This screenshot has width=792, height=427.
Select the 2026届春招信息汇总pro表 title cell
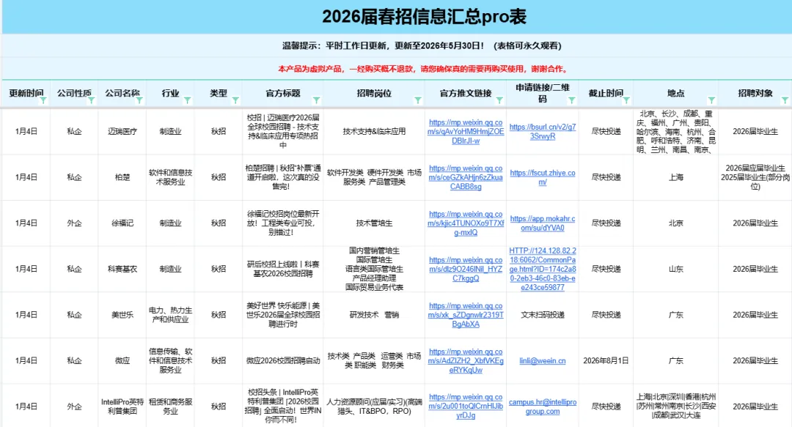[x=397, y=17]
